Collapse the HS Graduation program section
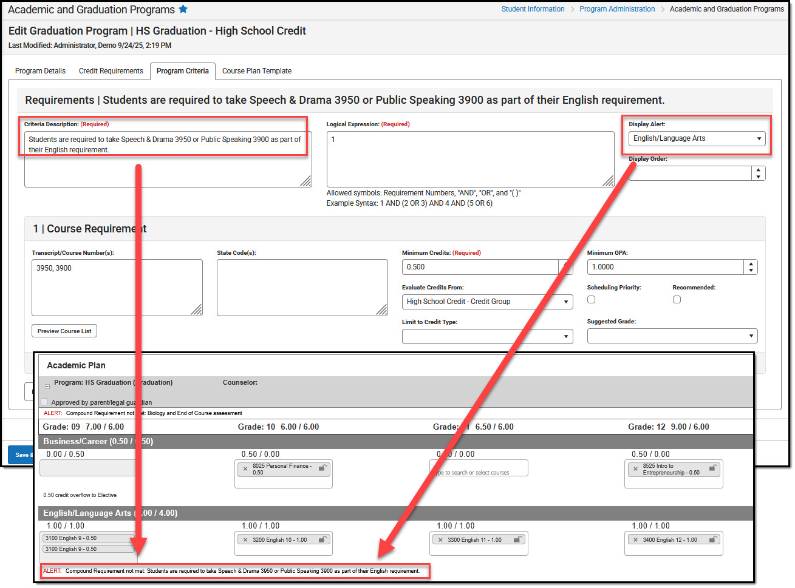Viewport: 795px width, 588px height. [x=46, y=386]
